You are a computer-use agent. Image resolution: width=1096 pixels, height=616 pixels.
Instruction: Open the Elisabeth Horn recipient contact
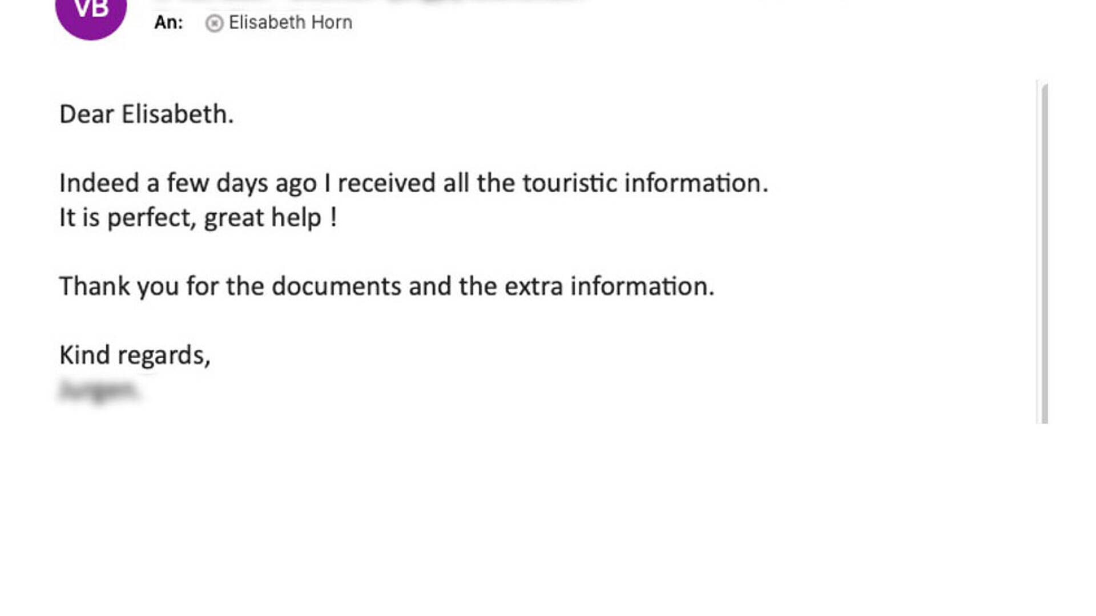290,23
